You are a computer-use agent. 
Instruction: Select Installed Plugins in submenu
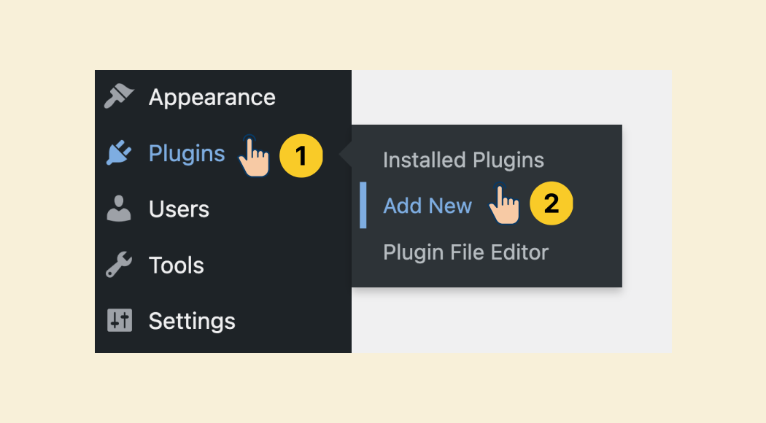[463, 160]
